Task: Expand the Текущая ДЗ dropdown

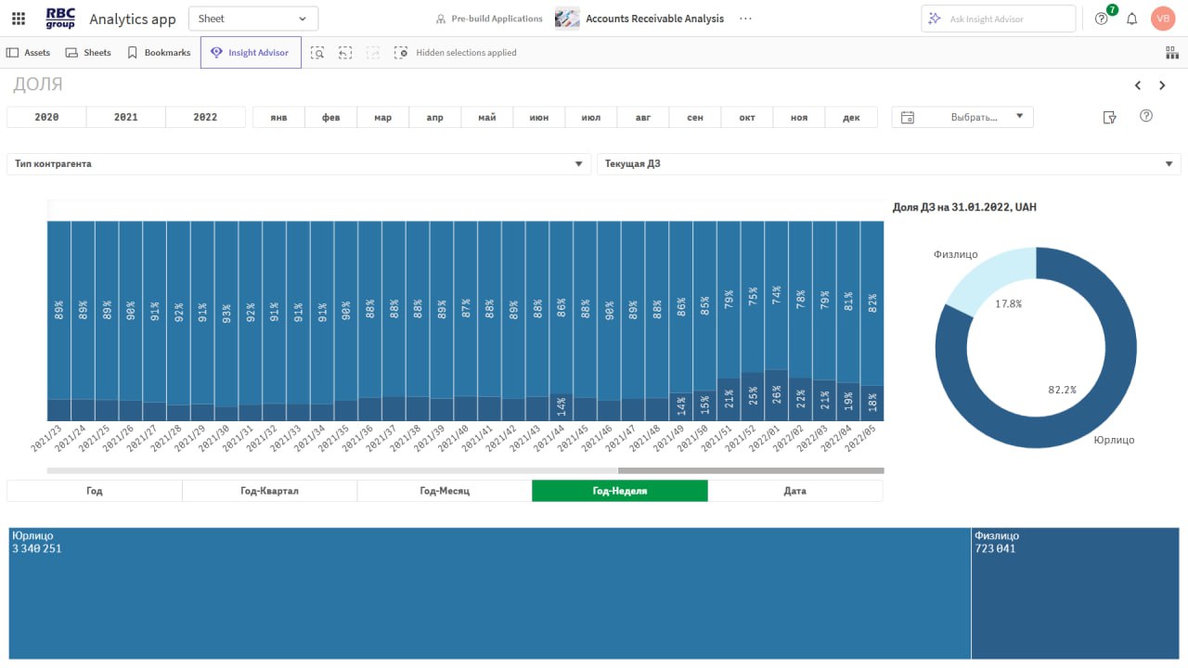Action: (888, 164)
